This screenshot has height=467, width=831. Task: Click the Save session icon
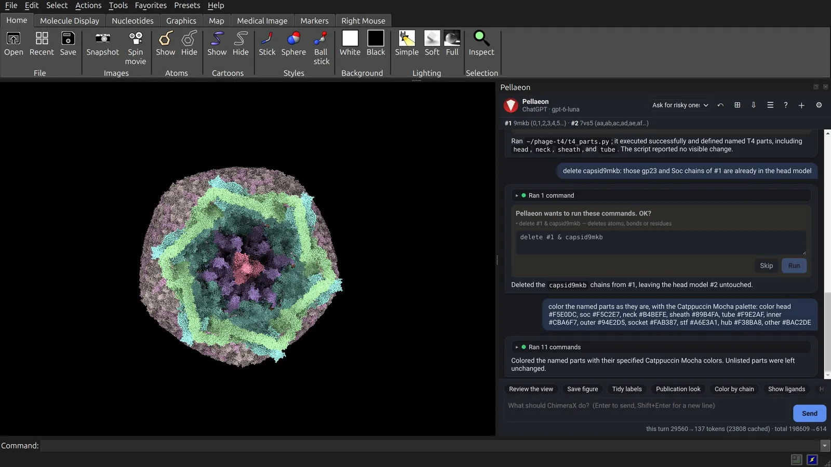[x=68, y=44]
